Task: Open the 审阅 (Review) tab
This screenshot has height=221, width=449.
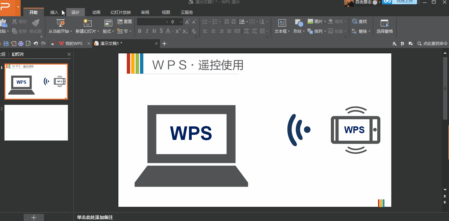Action: click(x=145, y=13)
